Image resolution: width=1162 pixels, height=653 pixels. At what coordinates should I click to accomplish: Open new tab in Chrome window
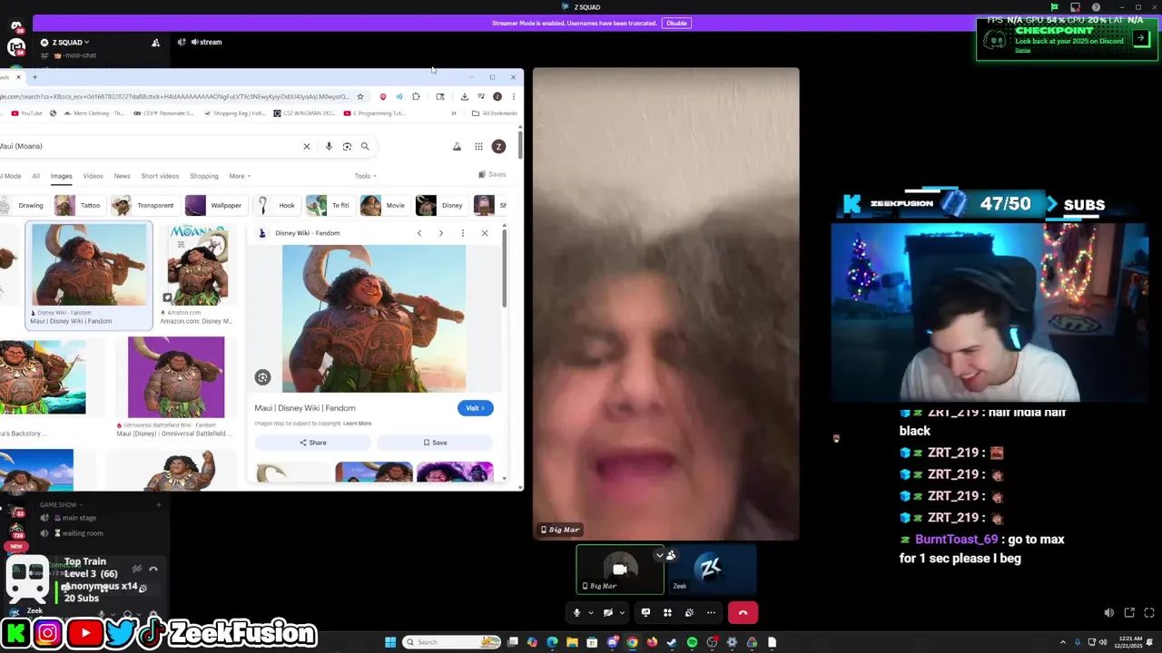pyautogui.click(x=34, y=77)
